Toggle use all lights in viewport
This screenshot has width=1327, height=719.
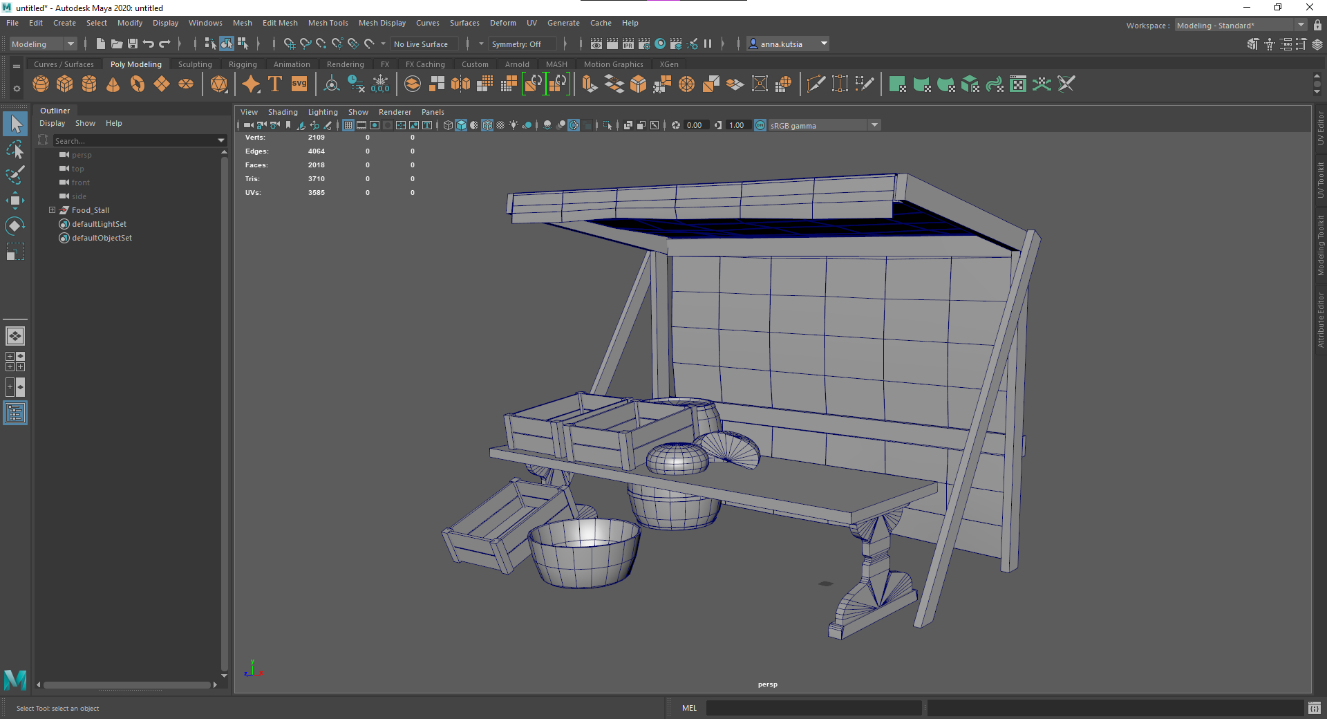514,125
